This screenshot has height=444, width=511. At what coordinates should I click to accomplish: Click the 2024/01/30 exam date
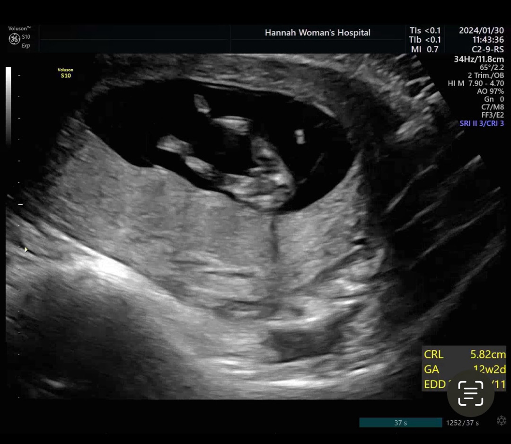[481, 30]
